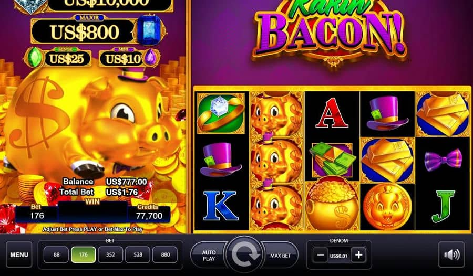Click the red A card symbol
The image size is (473, 276).
coord(332,113)
